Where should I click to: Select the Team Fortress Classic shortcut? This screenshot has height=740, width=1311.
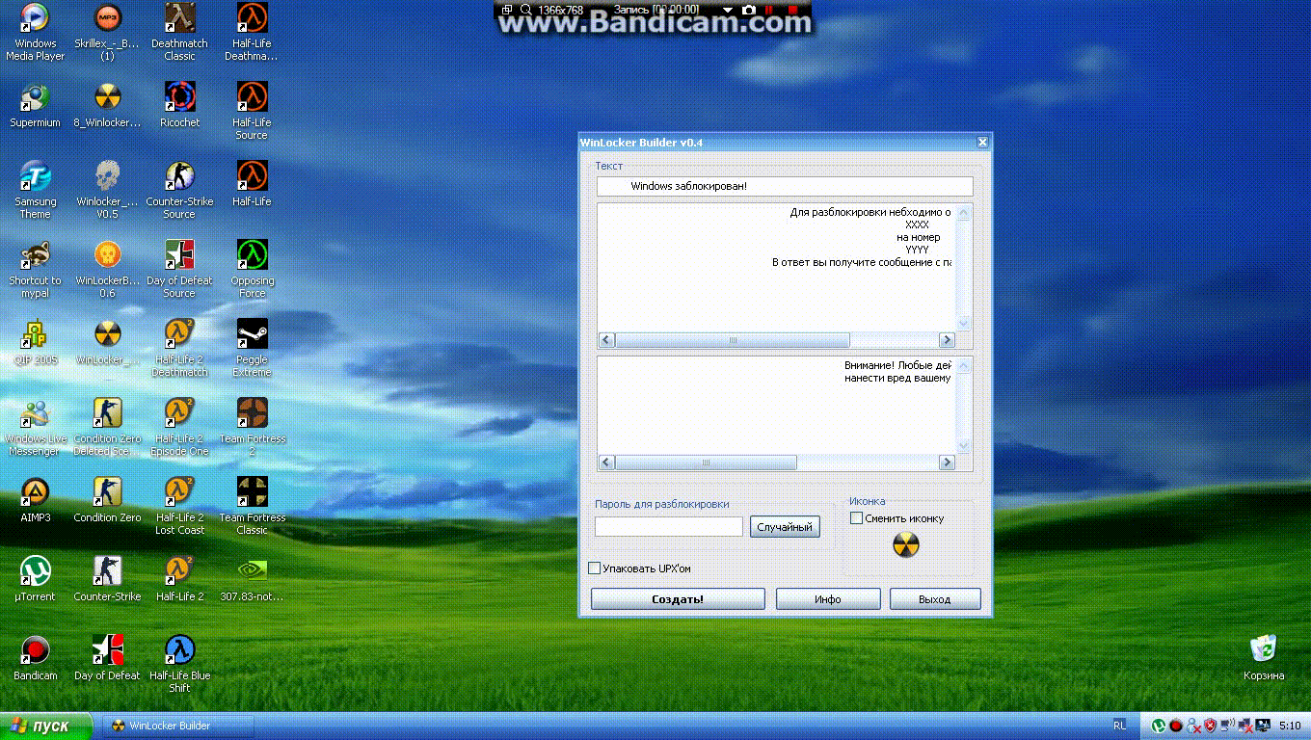click(x=252, y=506)
